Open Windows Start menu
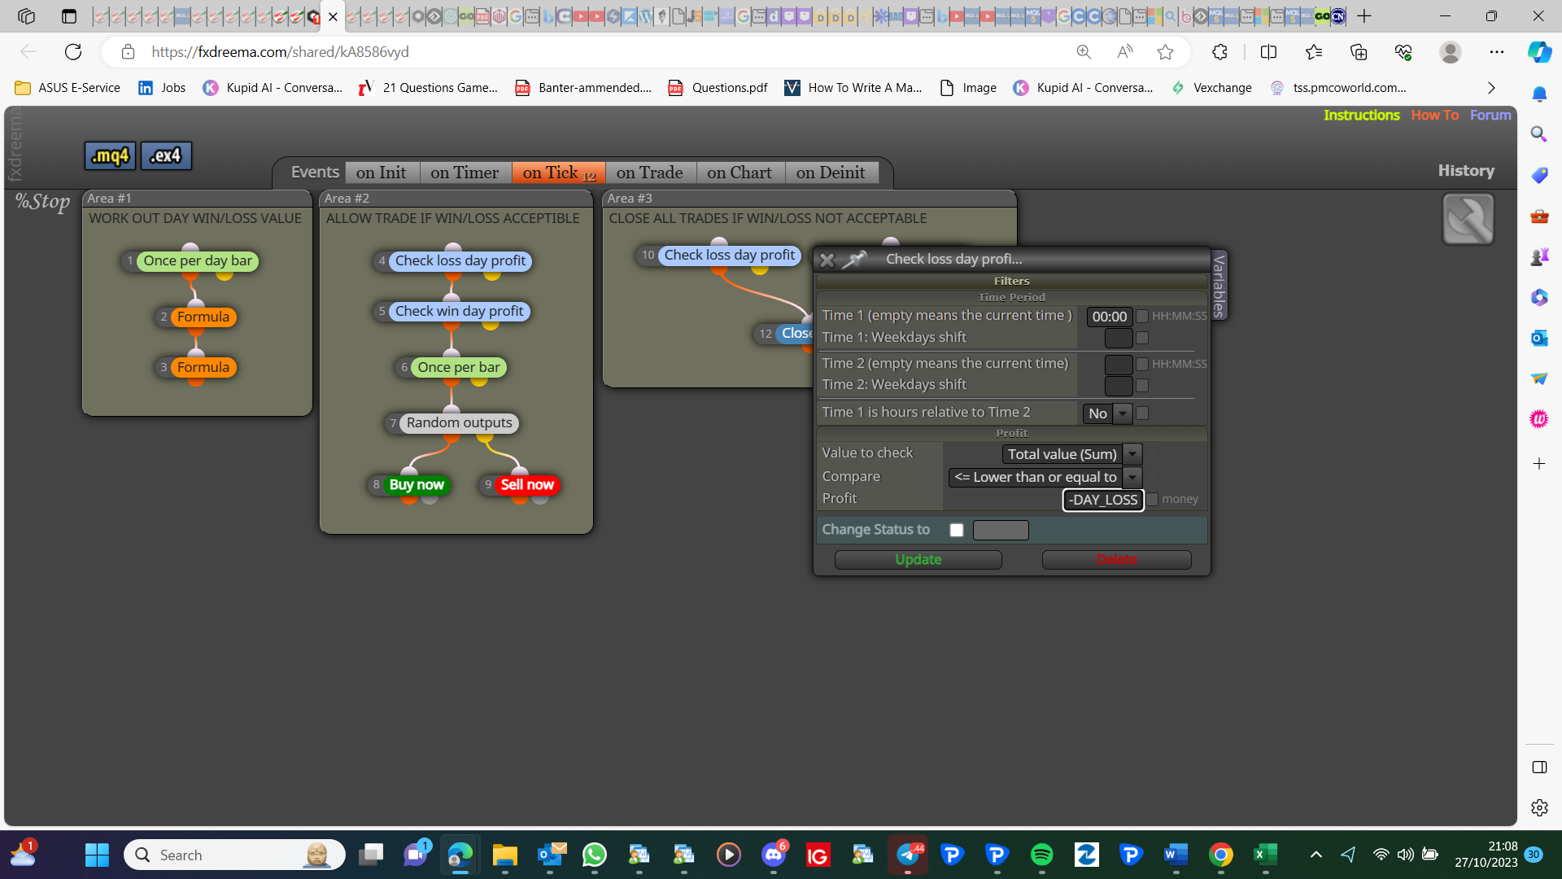The height and width of the screenshot is (879, 1562). (x=97, y=855)
